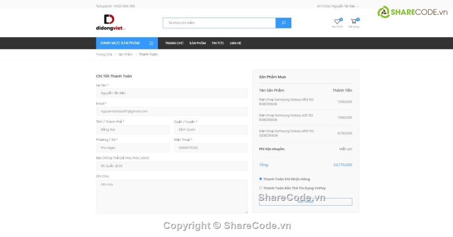Open Sản Phẩm menu item

click(x=197, y=43)
